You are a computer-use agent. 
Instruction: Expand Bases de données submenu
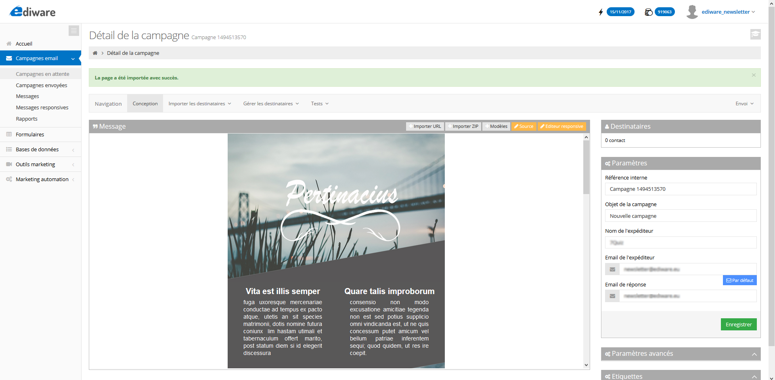coord(73,150)
